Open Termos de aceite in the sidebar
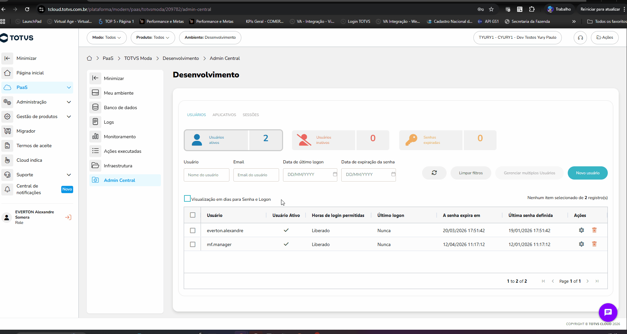Screen dimensions: 627x334 [37, 146]
